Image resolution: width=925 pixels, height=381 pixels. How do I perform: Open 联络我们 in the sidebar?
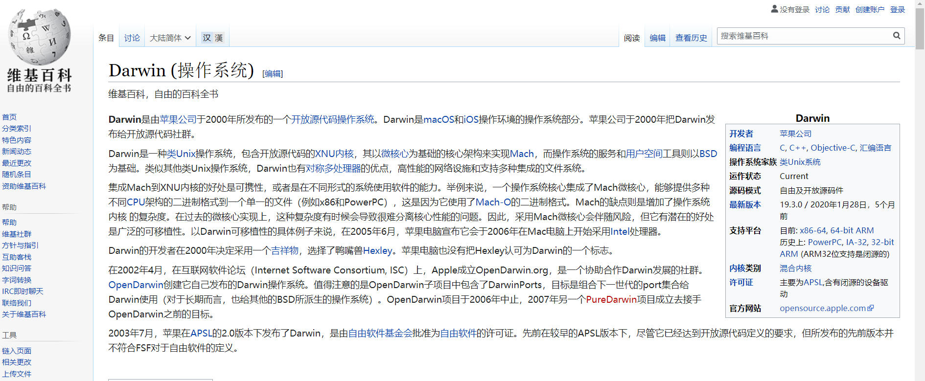[x=17, y=303]
